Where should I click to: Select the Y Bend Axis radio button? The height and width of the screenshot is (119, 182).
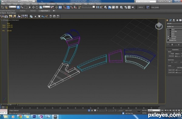tap(175, 62)
